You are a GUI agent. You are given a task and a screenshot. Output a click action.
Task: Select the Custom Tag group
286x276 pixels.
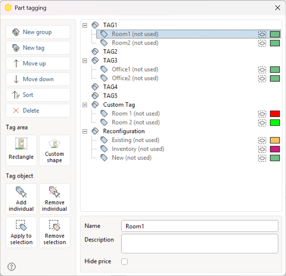coord(119,105)
